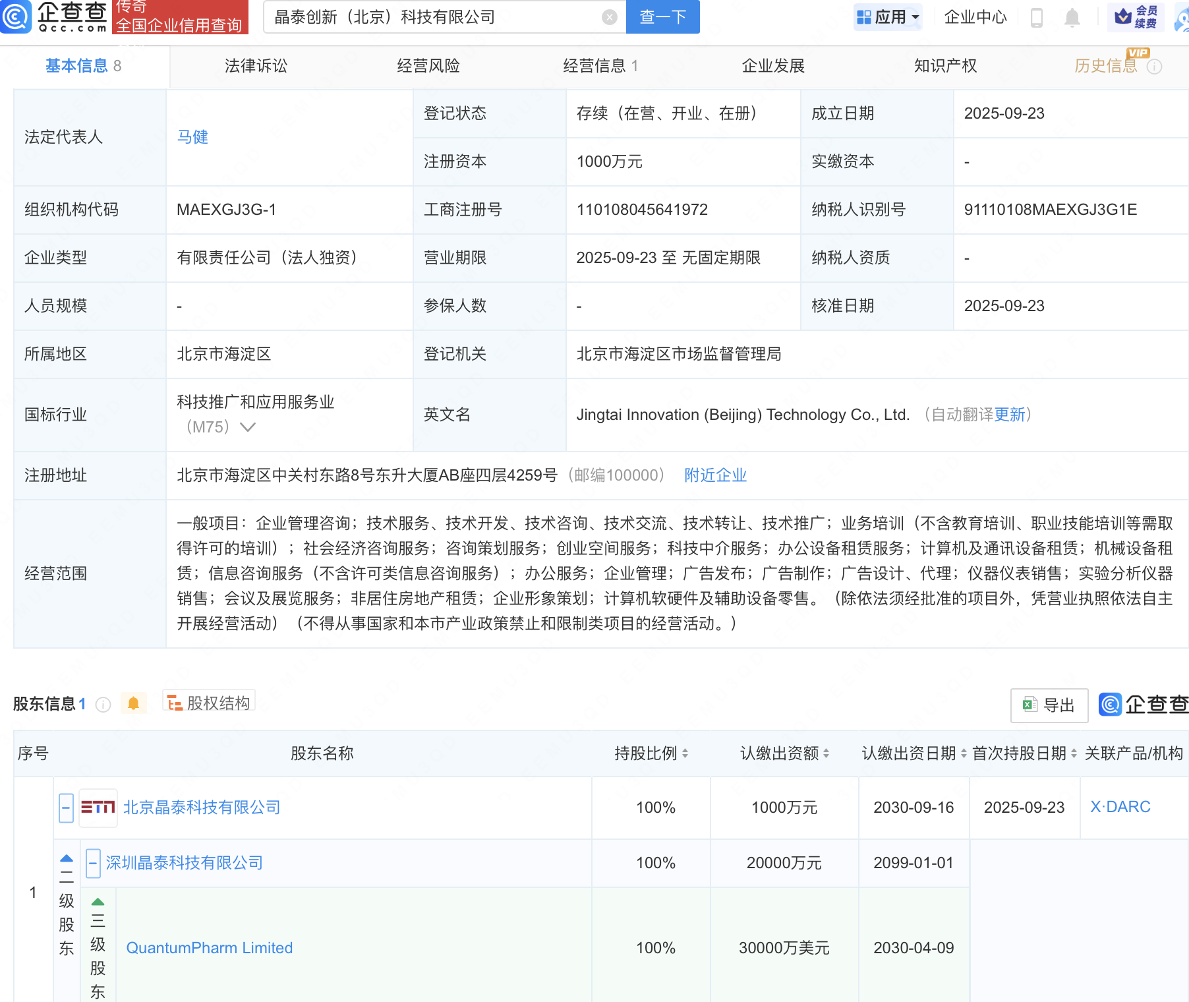Image resolution: width=1189 pixels, height=1002 pixels.
Task: Click the orange shareholder alert bell
Action: [133, 703]
